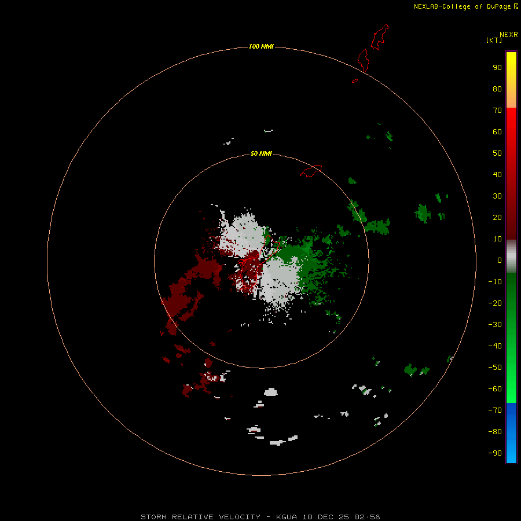The width and height of the screenshot is (521, 521).
Task: Click the 30 value on velocity scale
Action: pyautogui.click(x=497, y=196)
